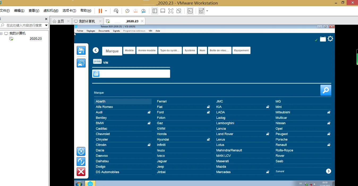Click the red X exit icon

pyautogui.click(x=81, y=172)
